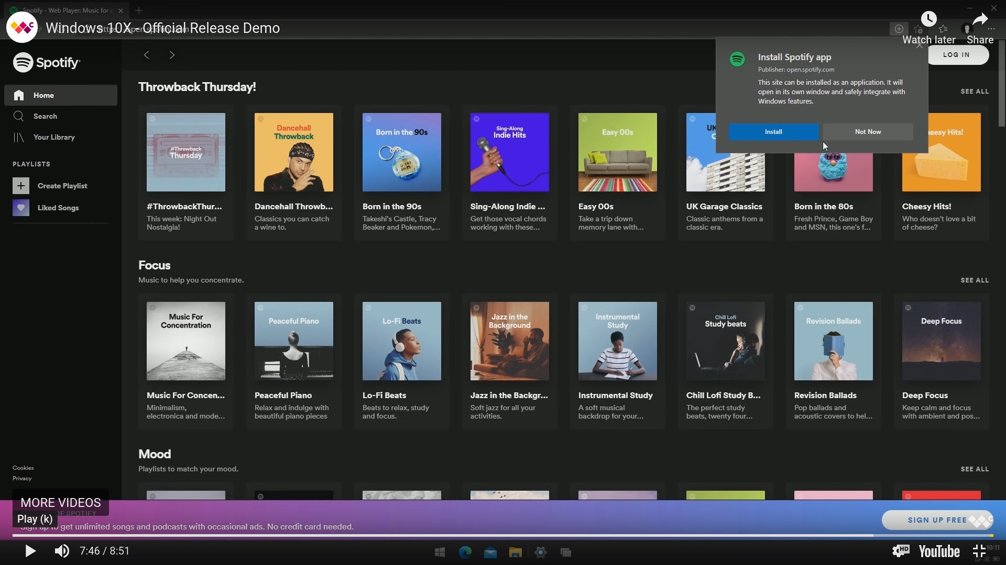Select the Spotify - Web Player browser tab
Image resolution: width=1006 pixels, height=565 pixels.
pyautogui.click(x=67, y=10)
